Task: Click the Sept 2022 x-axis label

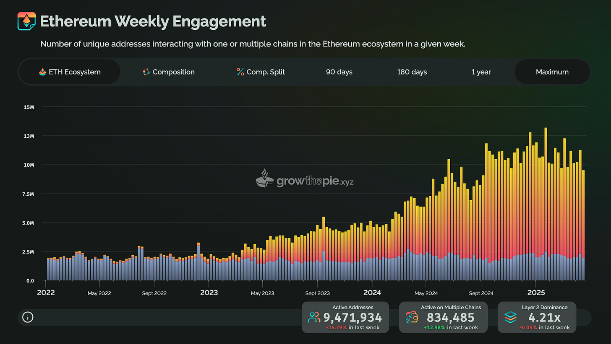Action: 154,293
